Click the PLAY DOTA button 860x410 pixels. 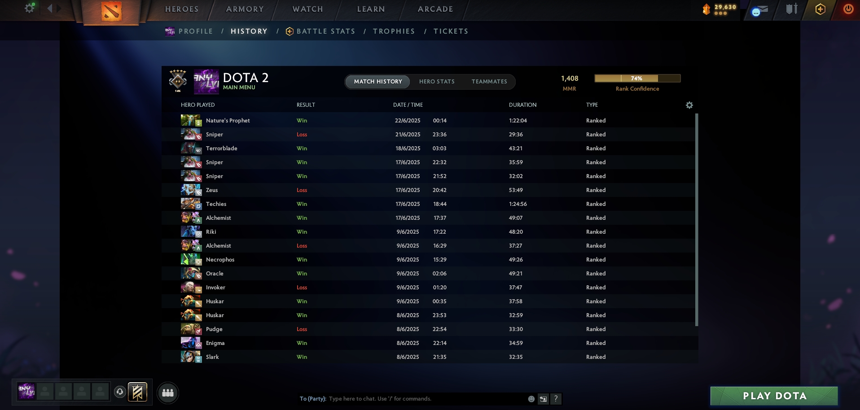coord(774,396)
